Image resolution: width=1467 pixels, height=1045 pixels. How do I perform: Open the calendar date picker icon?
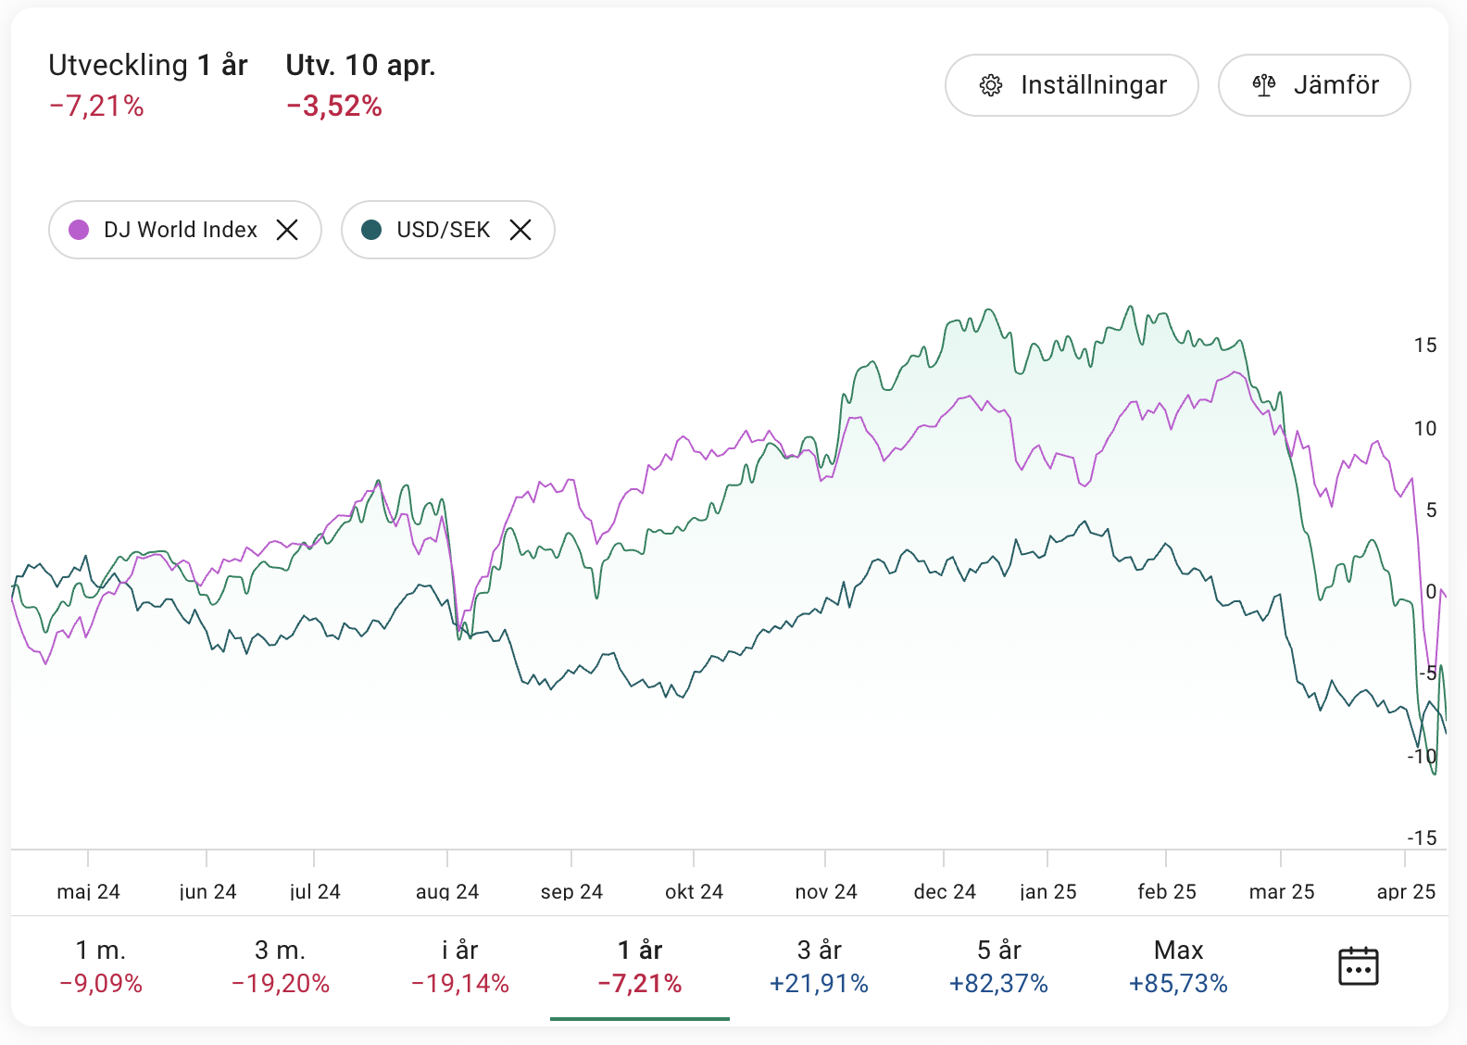point(1358,966)
